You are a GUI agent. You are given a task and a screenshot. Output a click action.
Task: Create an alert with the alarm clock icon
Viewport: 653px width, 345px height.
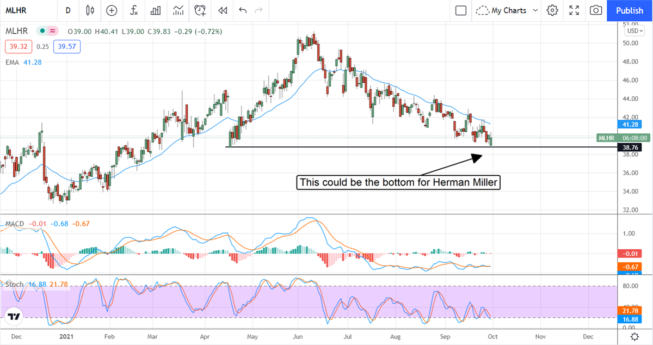pyautogui.click(x=200, y=10)
